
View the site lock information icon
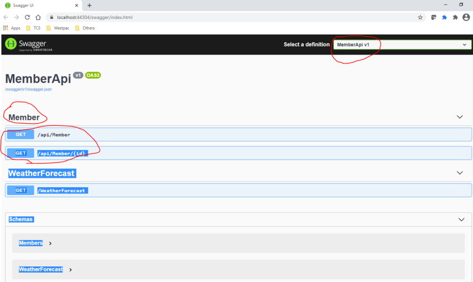pyautogui.click(x=51, y=17)
